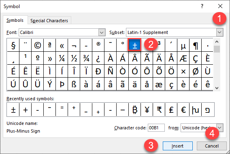Viewport: 230px width, 154px height.
Task: Pick the inverted question mark ¿
Action: coord(98,58)
